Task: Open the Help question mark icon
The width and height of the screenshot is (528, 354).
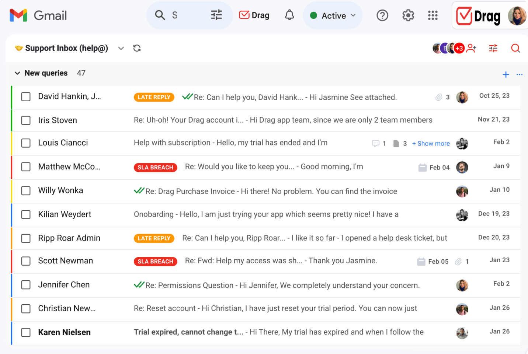Action: click(382, 15)
